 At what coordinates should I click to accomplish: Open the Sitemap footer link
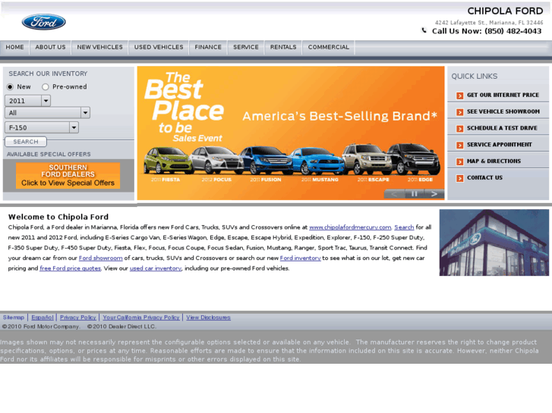tap(14, 318)
